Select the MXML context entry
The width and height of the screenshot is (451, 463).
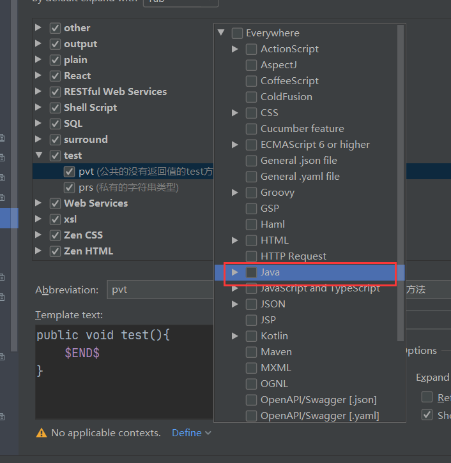pos(276,368)
